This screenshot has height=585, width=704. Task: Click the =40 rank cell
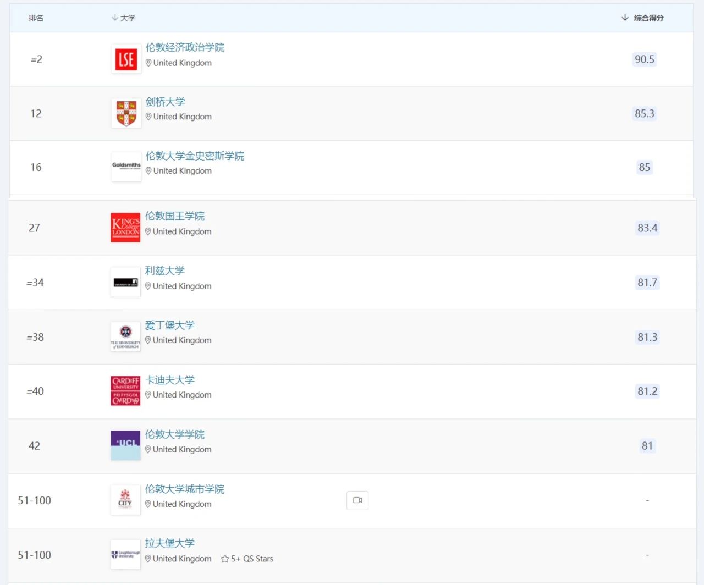pos(35,391)
